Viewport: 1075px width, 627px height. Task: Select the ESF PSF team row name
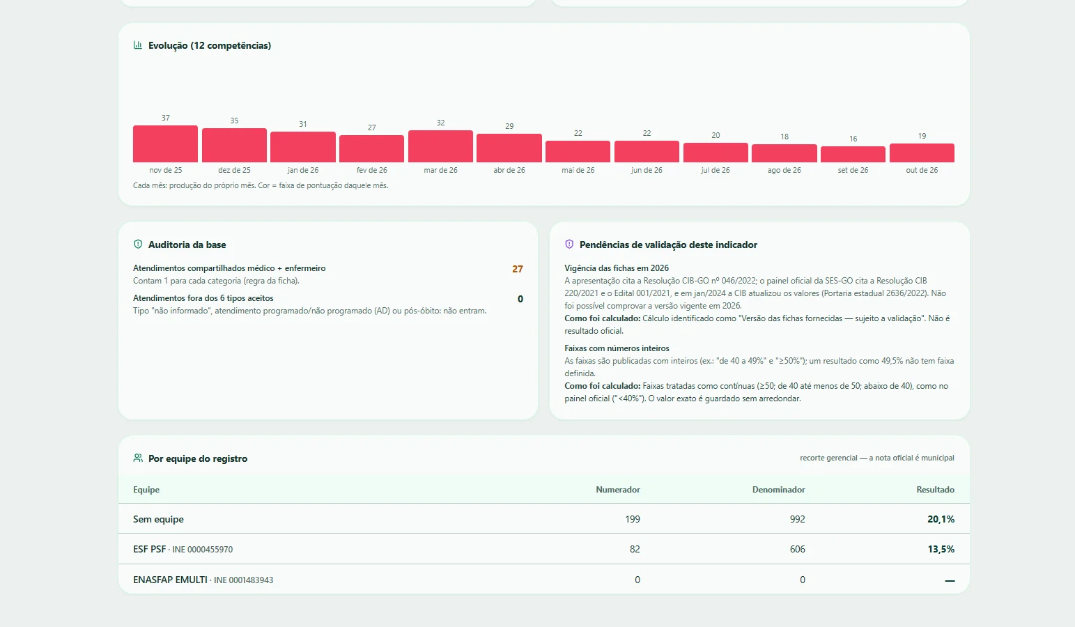183,549
